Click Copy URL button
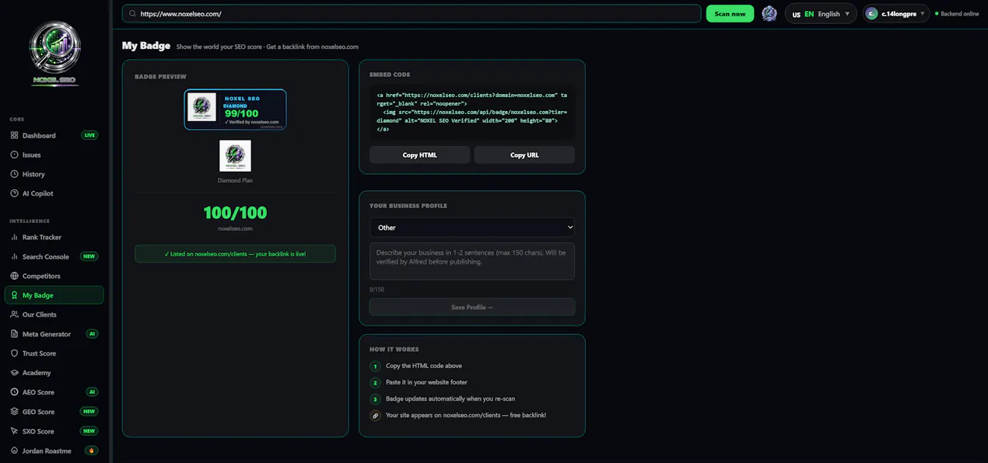This screenshot has width=988, height=463. click(524, 155)
